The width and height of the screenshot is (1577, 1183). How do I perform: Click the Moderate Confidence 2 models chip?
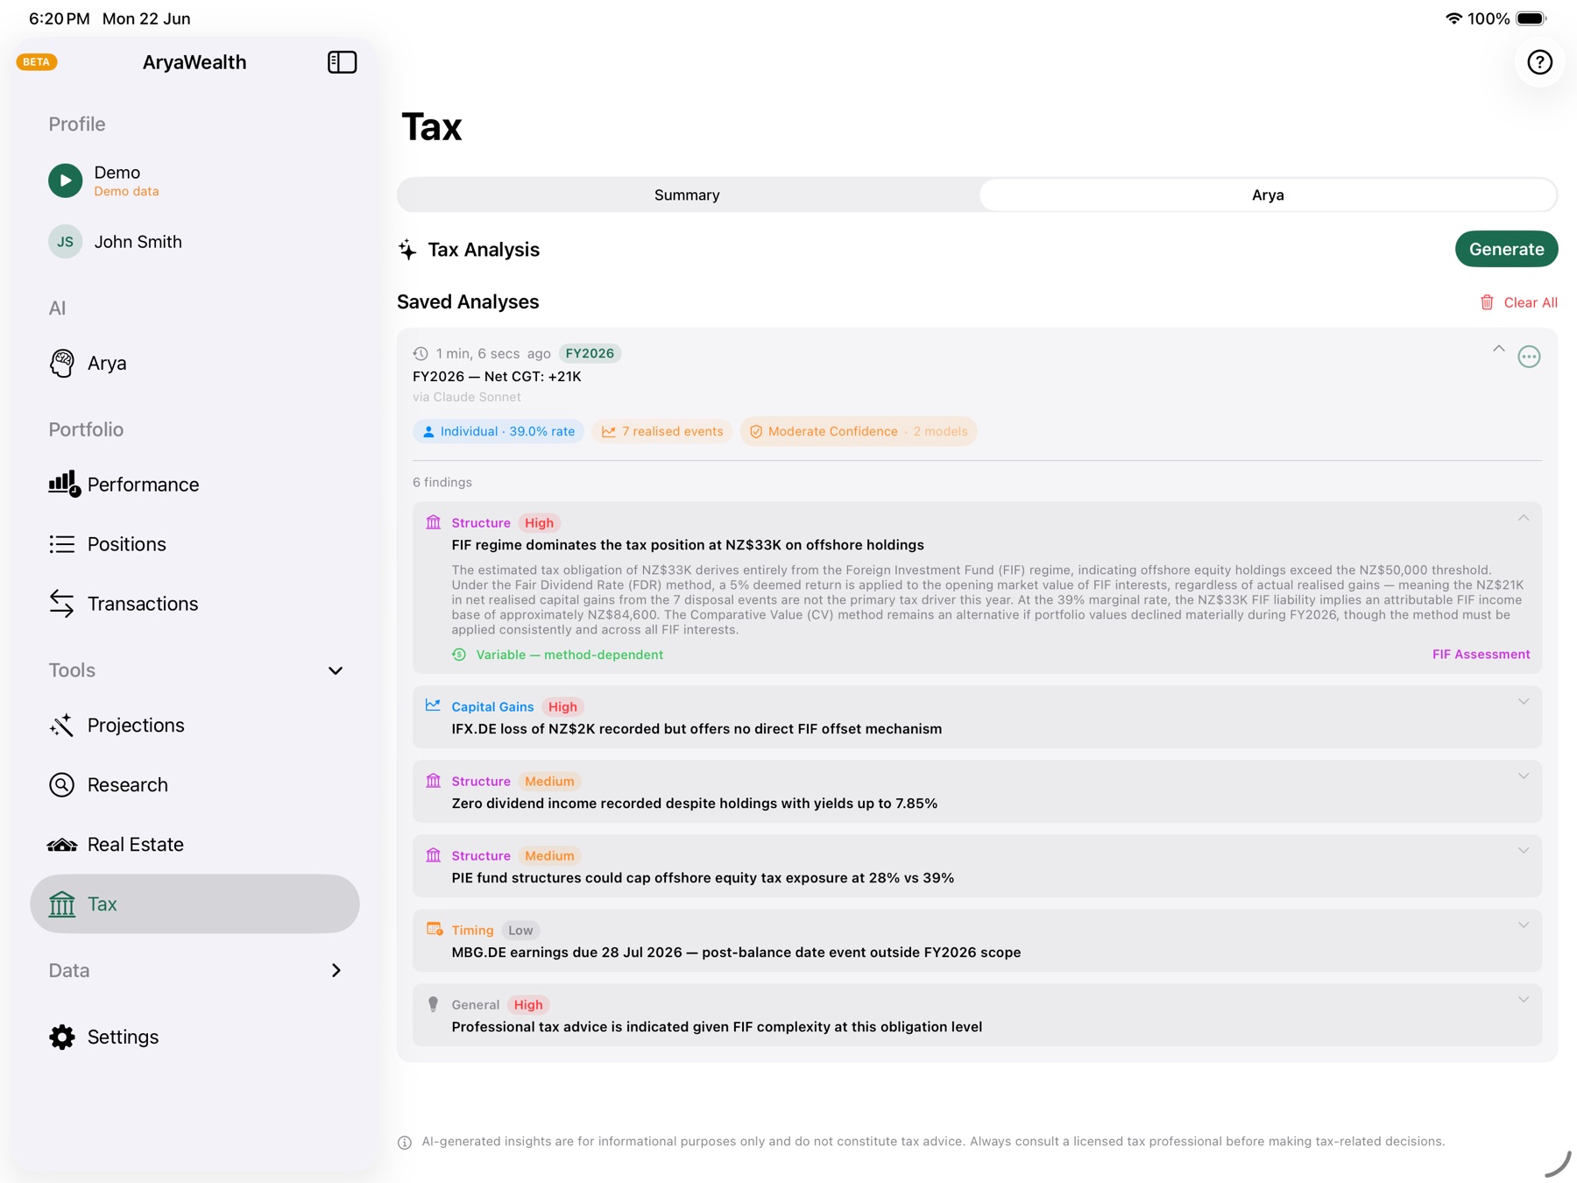(x=859, y=431)
